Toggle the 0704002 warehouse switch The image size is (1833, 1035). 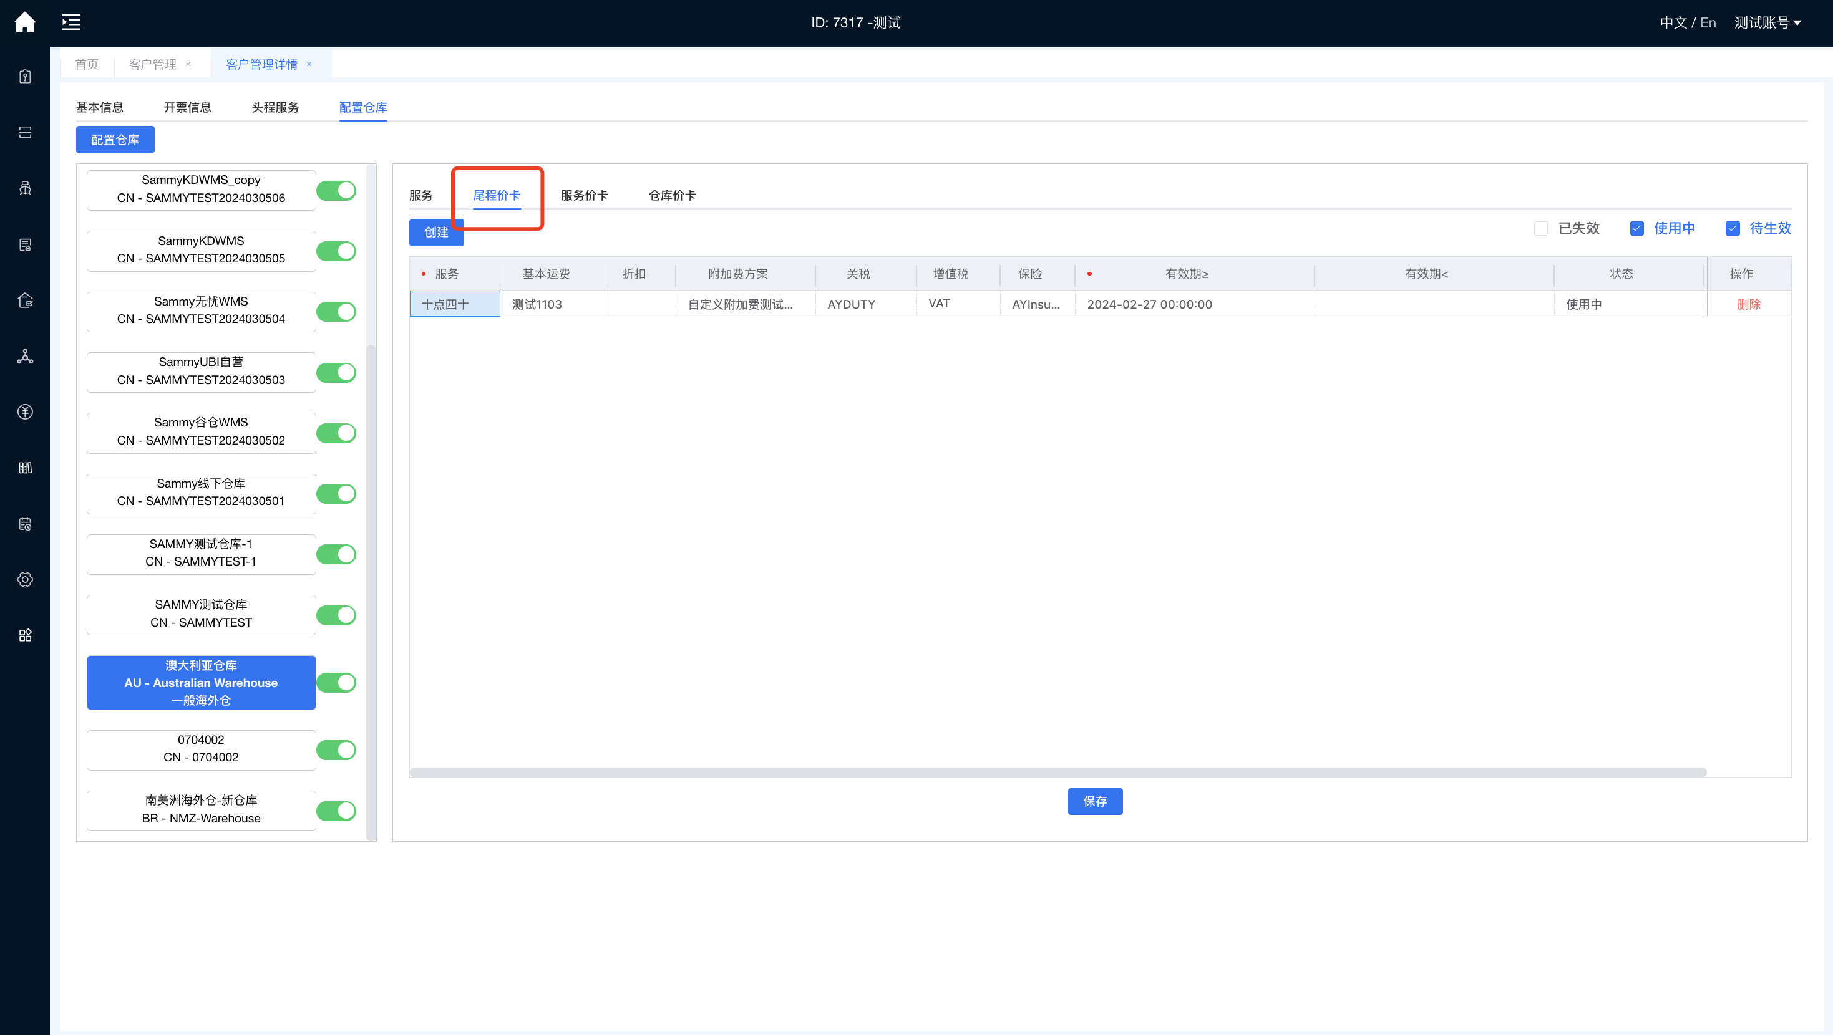pos(336,750)
